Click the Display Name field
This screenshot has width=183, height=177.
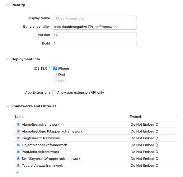(x=95, y=18)
